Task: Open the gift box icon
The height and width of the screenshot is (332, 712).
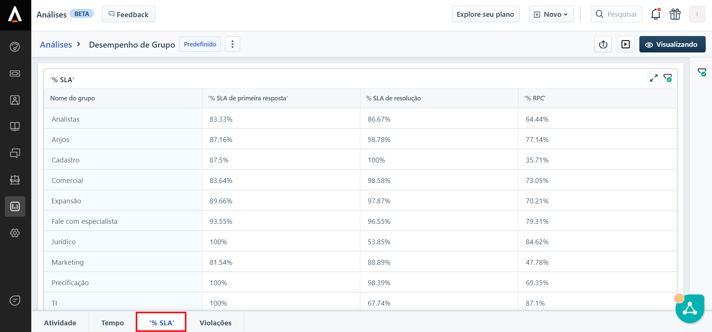Action: (x=675, y=14)
